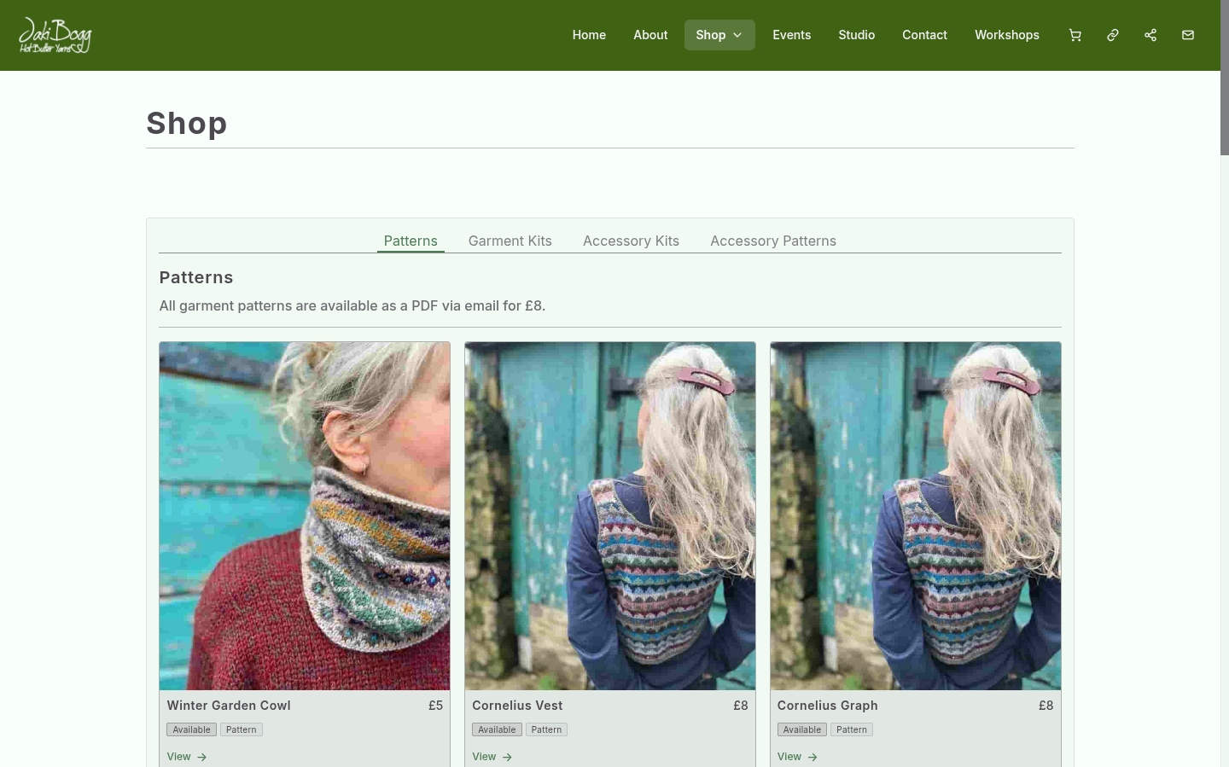Open the Events page
This screenshot has height=767, width=1229.
[791, 35]
